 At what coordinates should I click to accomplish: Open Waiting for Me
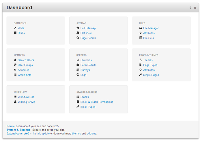click(x=27, y=102)
